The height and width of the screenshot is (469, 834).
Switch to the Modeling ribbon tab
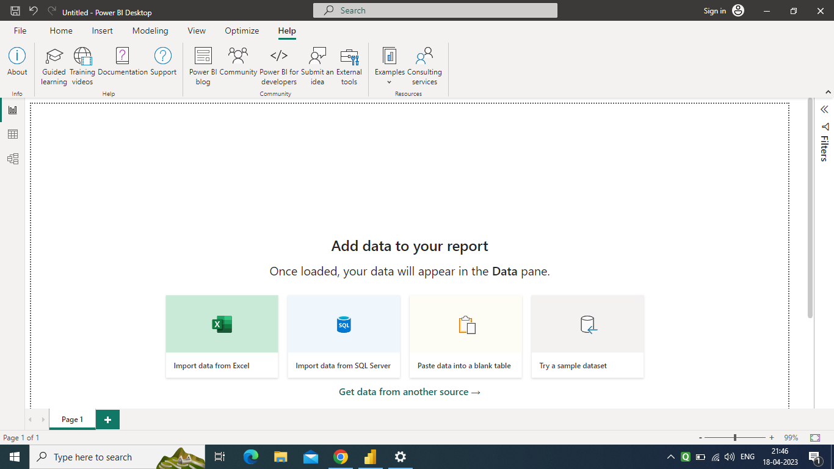150,31
